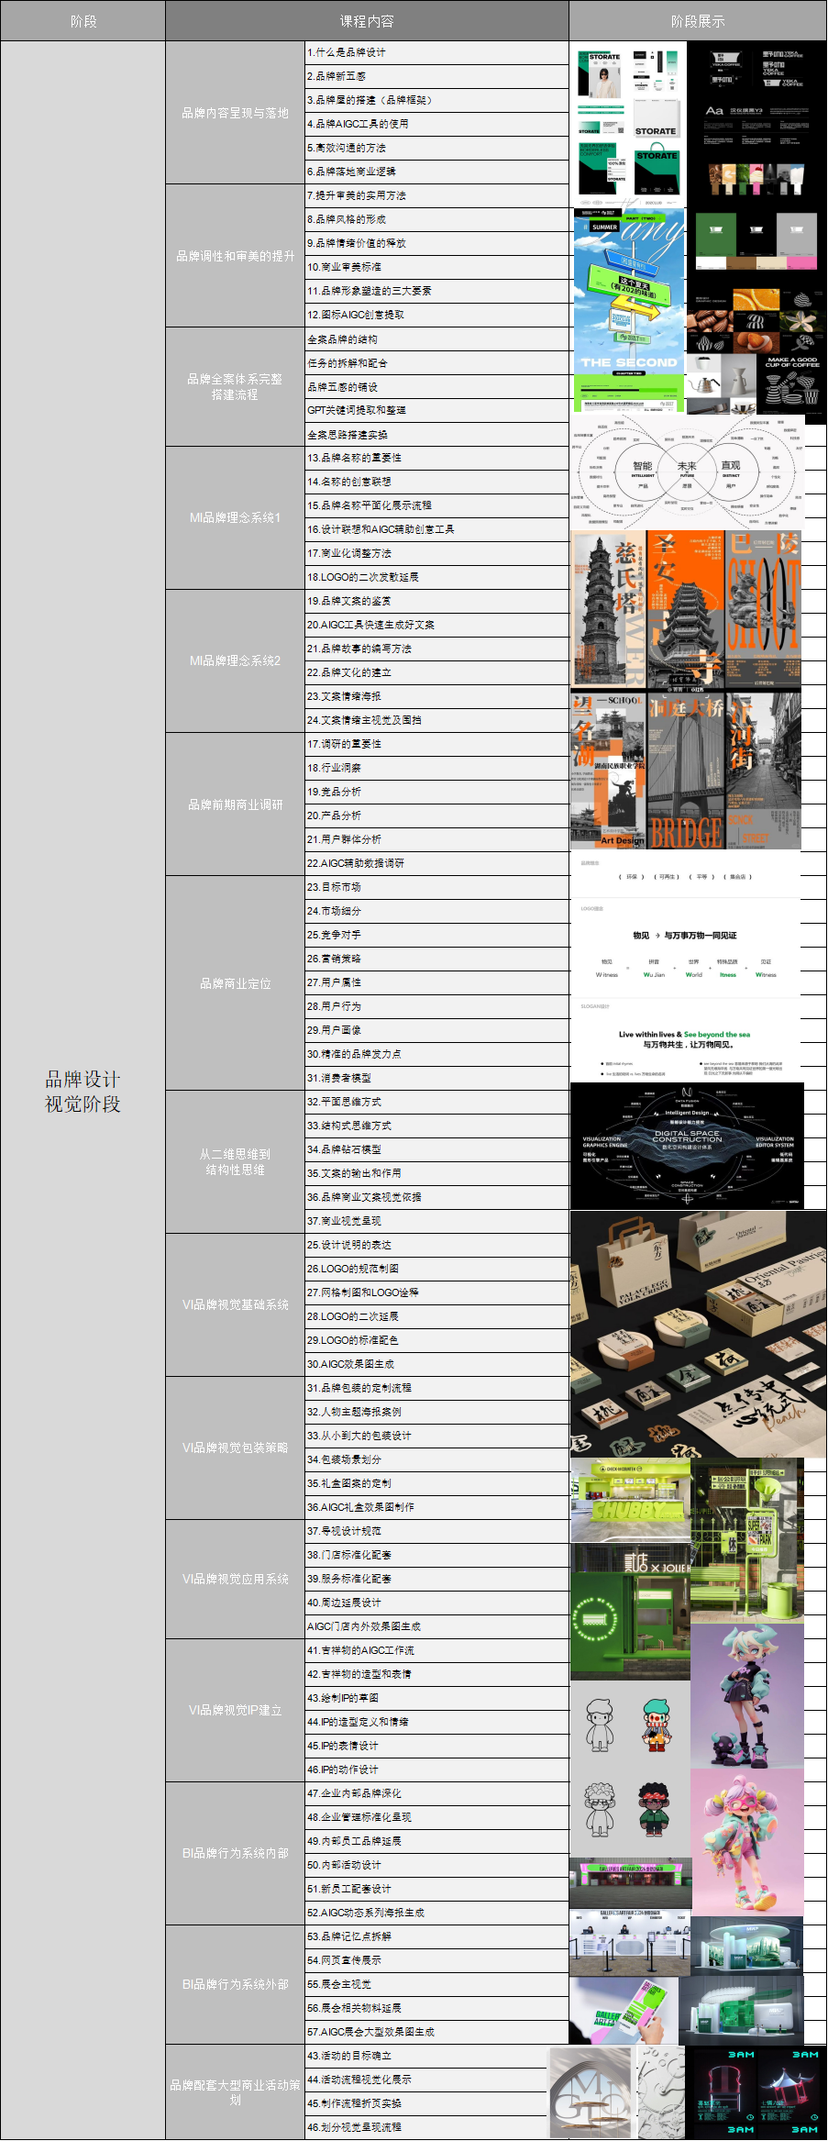Select the VI品牌视觉包装策略 module cell
Image resolution: width=828 pixels, height=2141 pixels.
(235, 1448)
